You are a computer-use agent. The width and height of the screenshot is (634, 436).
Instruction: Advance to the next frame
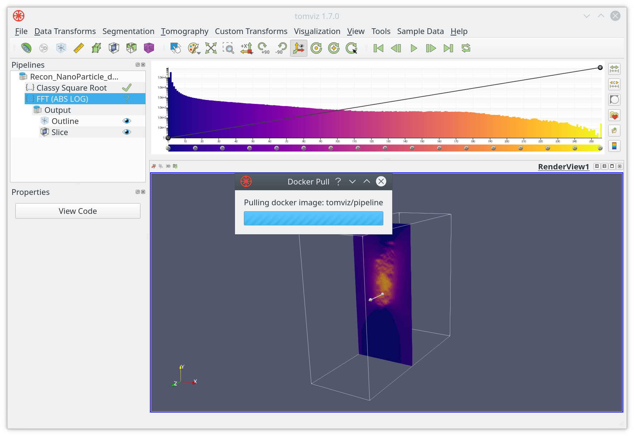(x=431, y=48)
